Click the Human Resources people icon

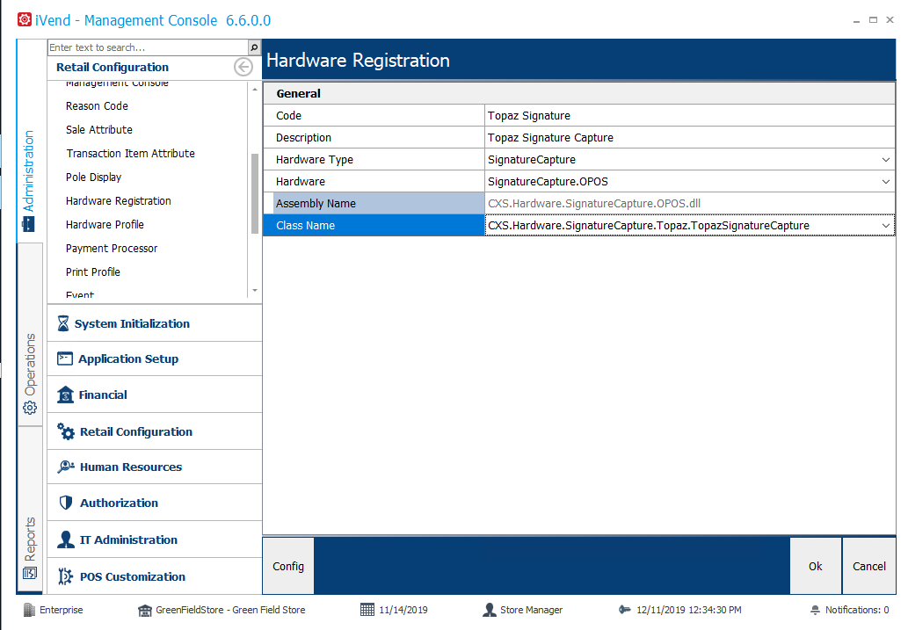tap(65, 467)
